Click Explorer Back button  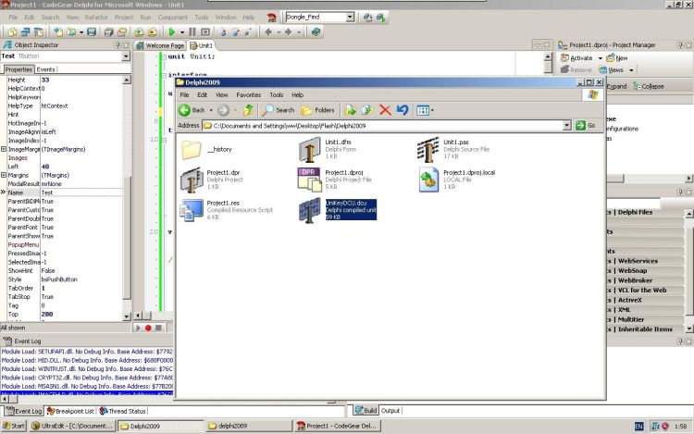(192, 110)
